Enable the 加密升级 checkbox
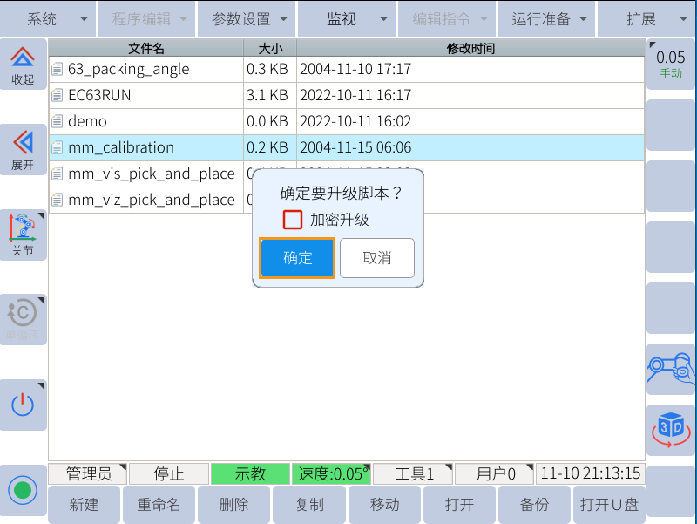The width and height of the screenshot is (697, 524). coord(293,220)
